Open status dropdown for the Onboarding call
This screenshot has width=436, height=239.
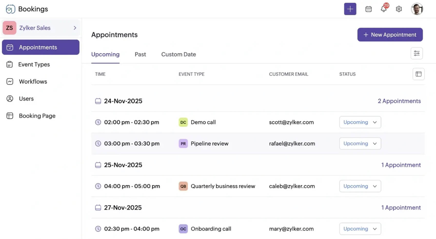360,228
